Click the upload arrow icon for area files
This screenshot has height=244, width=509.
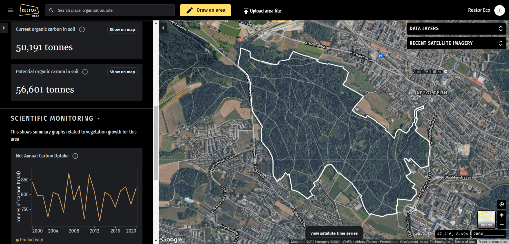[246, 10]
